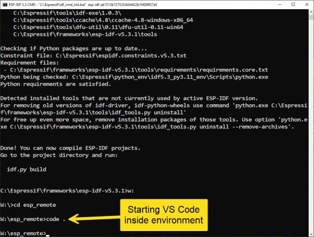Click the 'esp-idf-v5.3.1\tools' path line

85,34
